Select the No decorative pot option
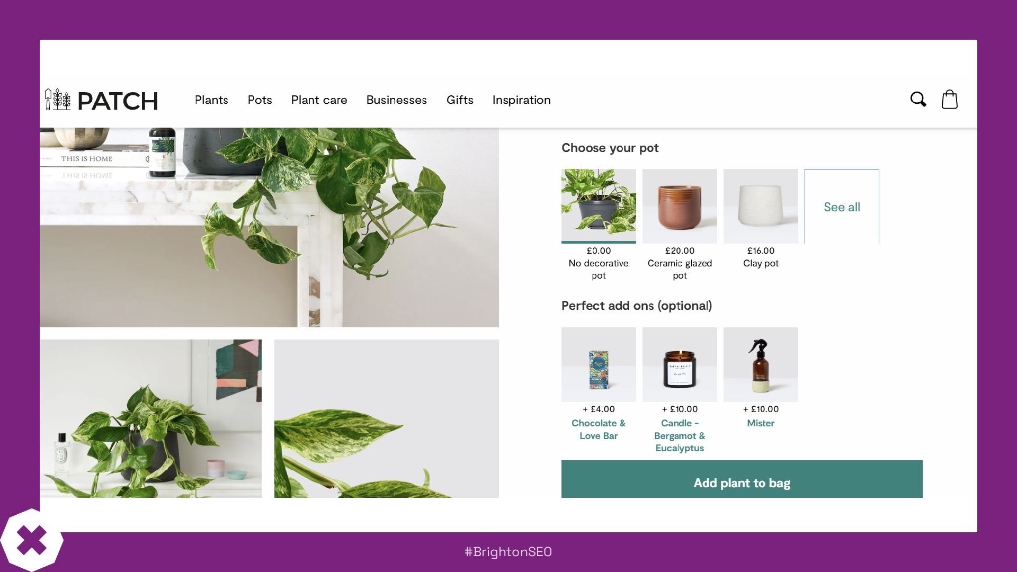This screenshot has height=572, width=1017. click(x=599, y=206)
